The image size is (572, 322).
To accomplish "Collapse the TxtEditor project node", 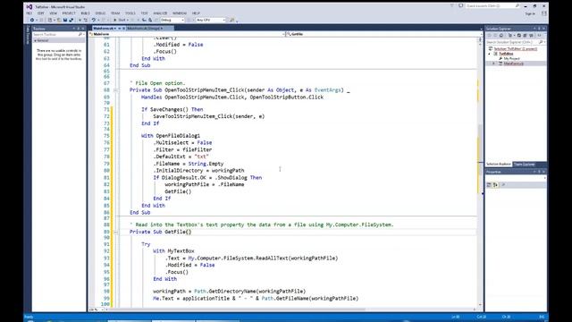I will (490, 54).
